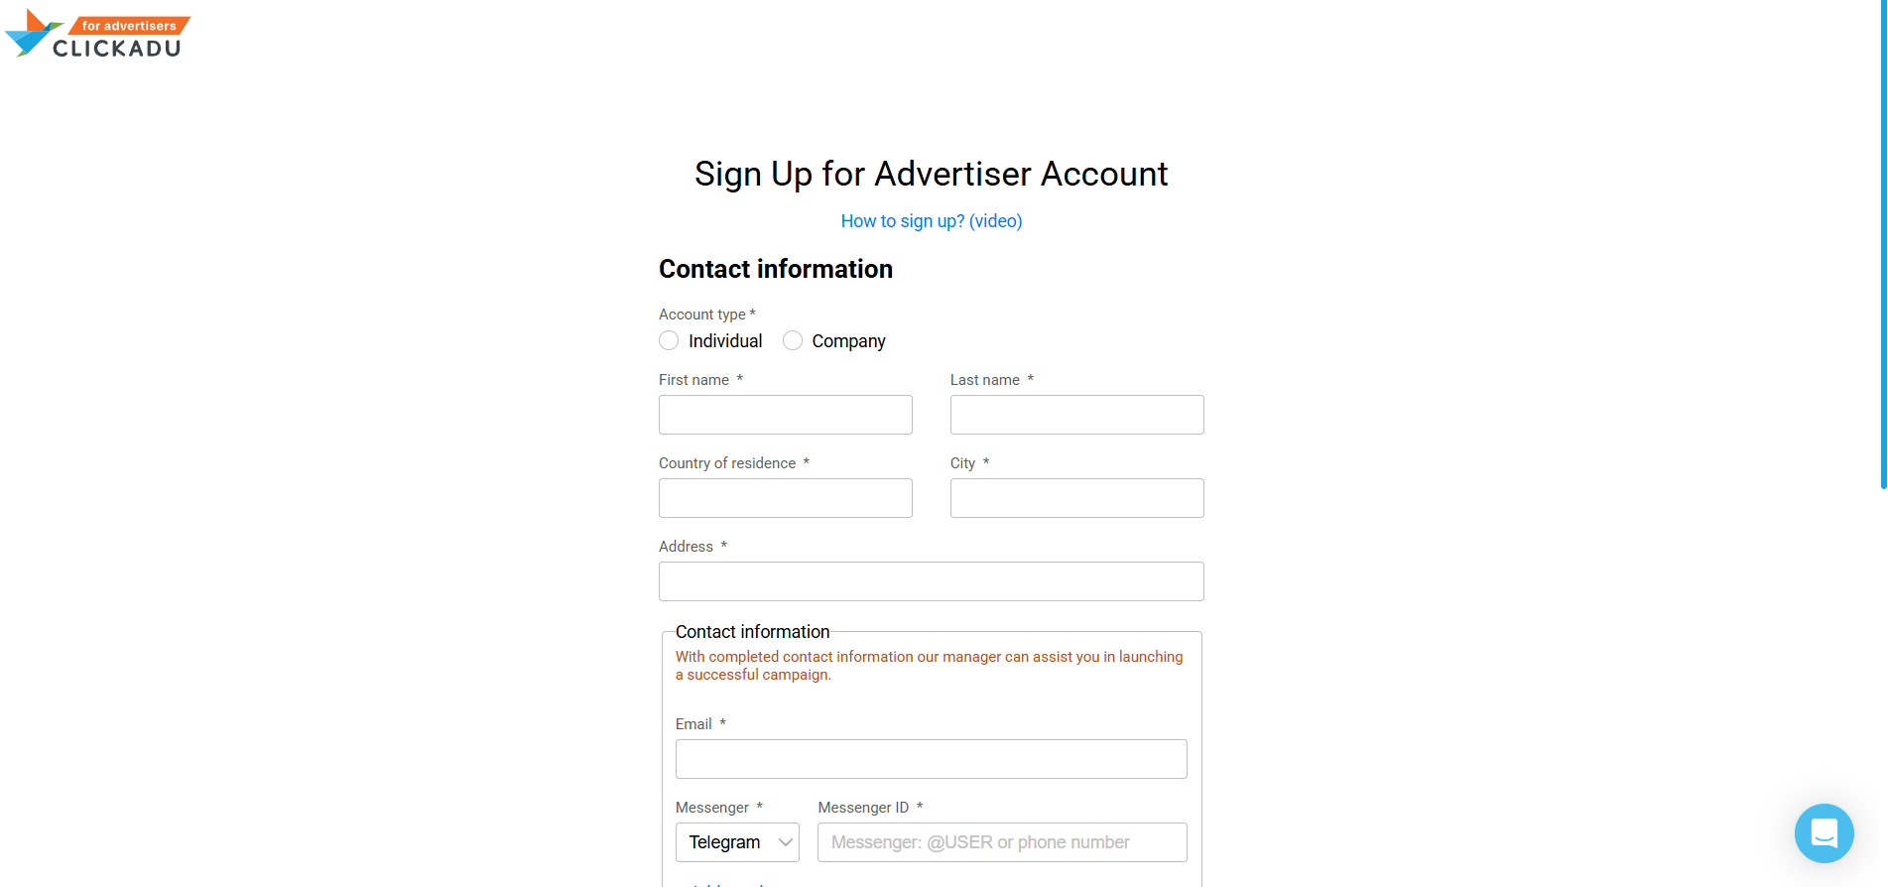Click the CLICKADU wordmark text
The width and height of the screenshot is (1888, 887).
pyautogui.click(x=117, y=49)
